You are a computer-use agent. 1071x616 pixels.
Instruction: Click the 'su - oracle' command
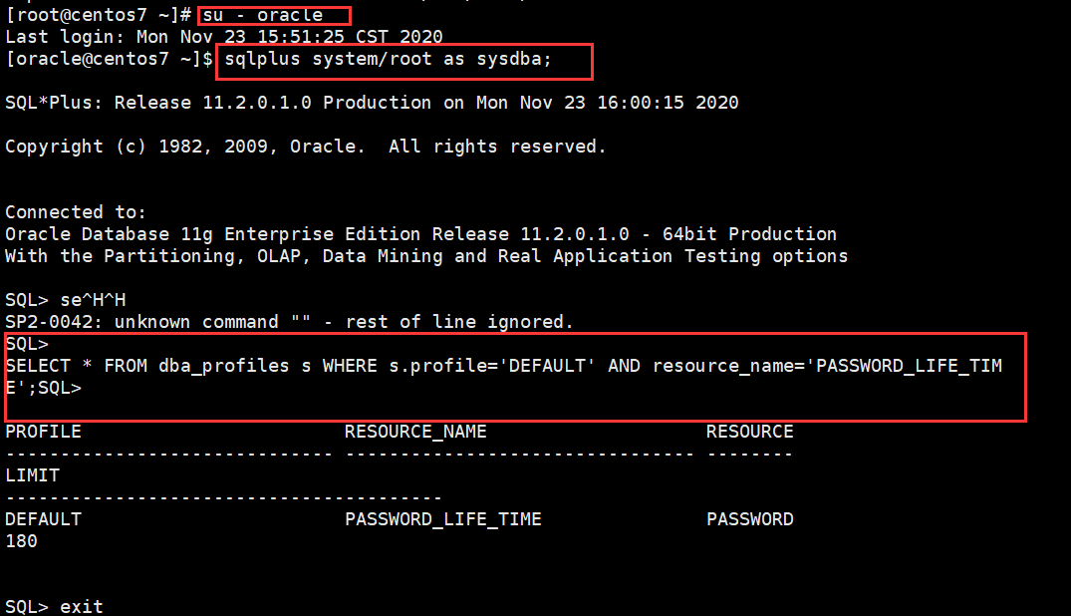[x=263, y=15]
